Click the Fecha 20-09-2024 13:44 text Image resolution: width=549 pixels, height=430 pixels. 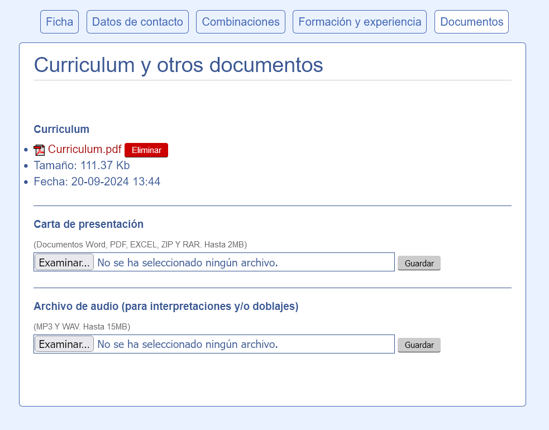(97, 181)
